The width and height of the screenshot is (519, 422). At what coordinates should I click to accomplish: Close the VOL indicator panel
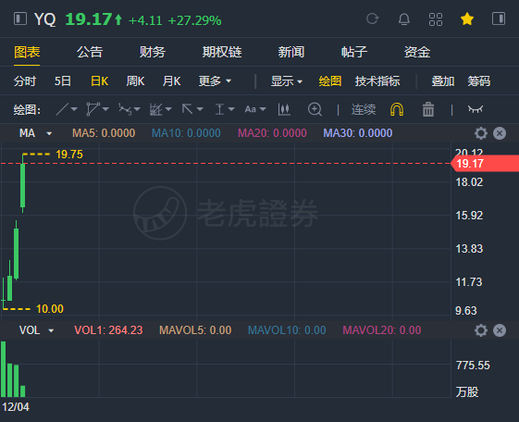coord(500,330)
